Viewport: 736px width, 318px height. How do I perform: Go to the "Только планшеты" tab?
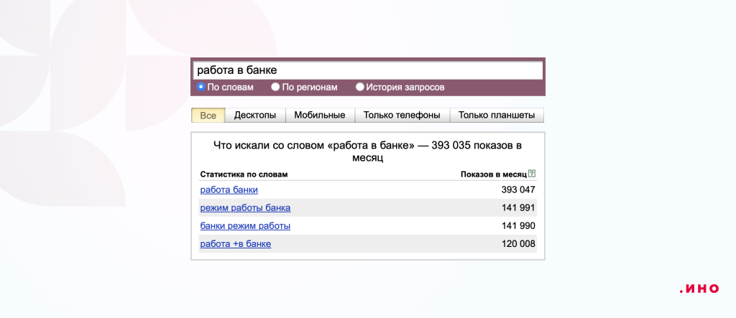497,116
